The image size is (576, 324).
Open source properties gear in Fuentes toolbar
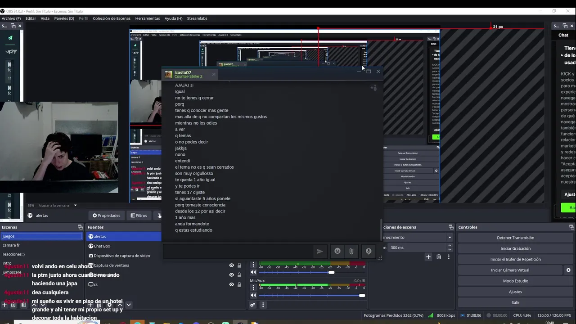tap(109, 305)
